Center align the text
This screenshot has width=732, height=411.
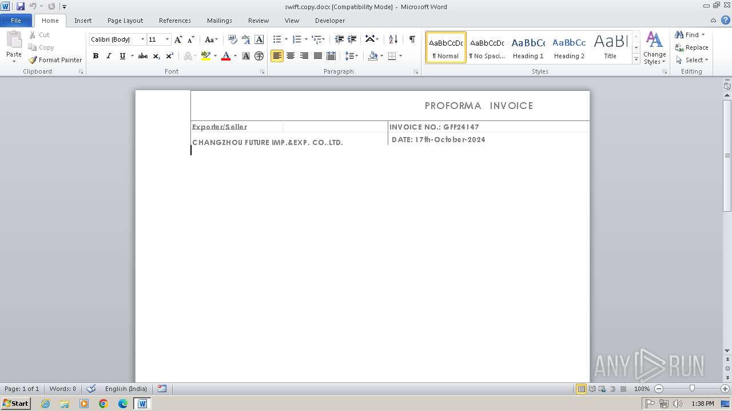click(291, 56)
